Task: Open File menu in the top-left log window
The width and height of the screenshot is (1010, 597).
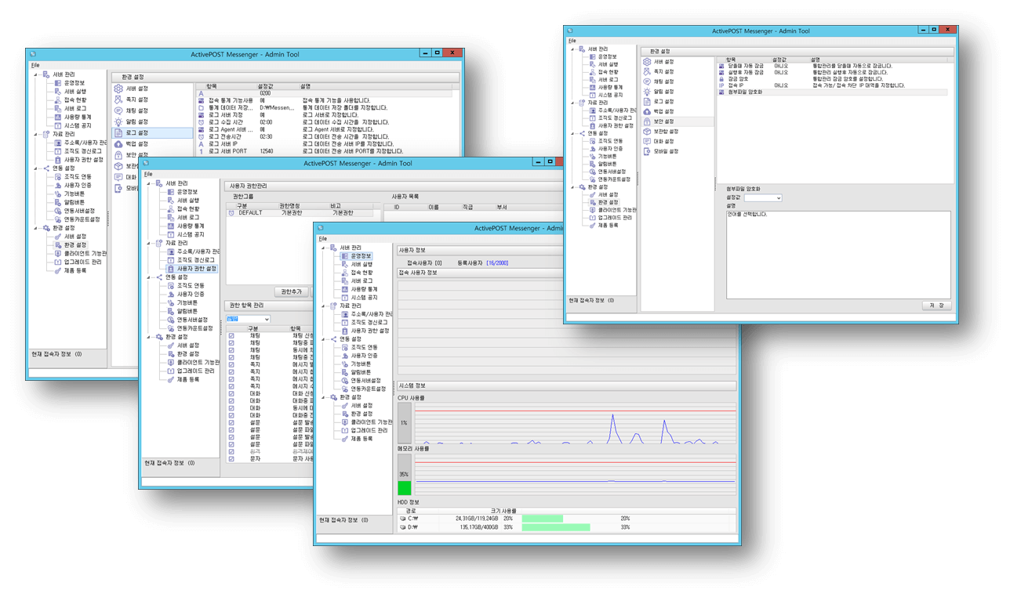Action: pyautogui.click(x=35, y=65)
